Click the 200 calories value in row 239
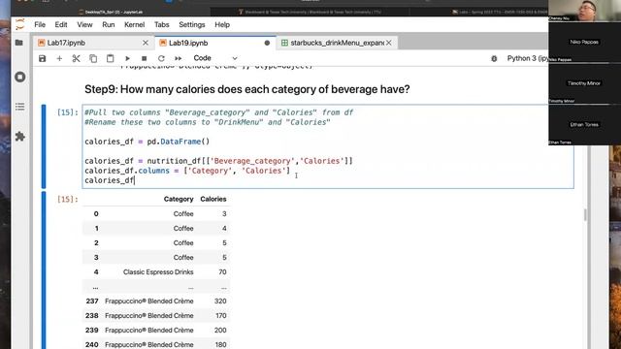Screen dimensions: 621x349 (220, 330)
